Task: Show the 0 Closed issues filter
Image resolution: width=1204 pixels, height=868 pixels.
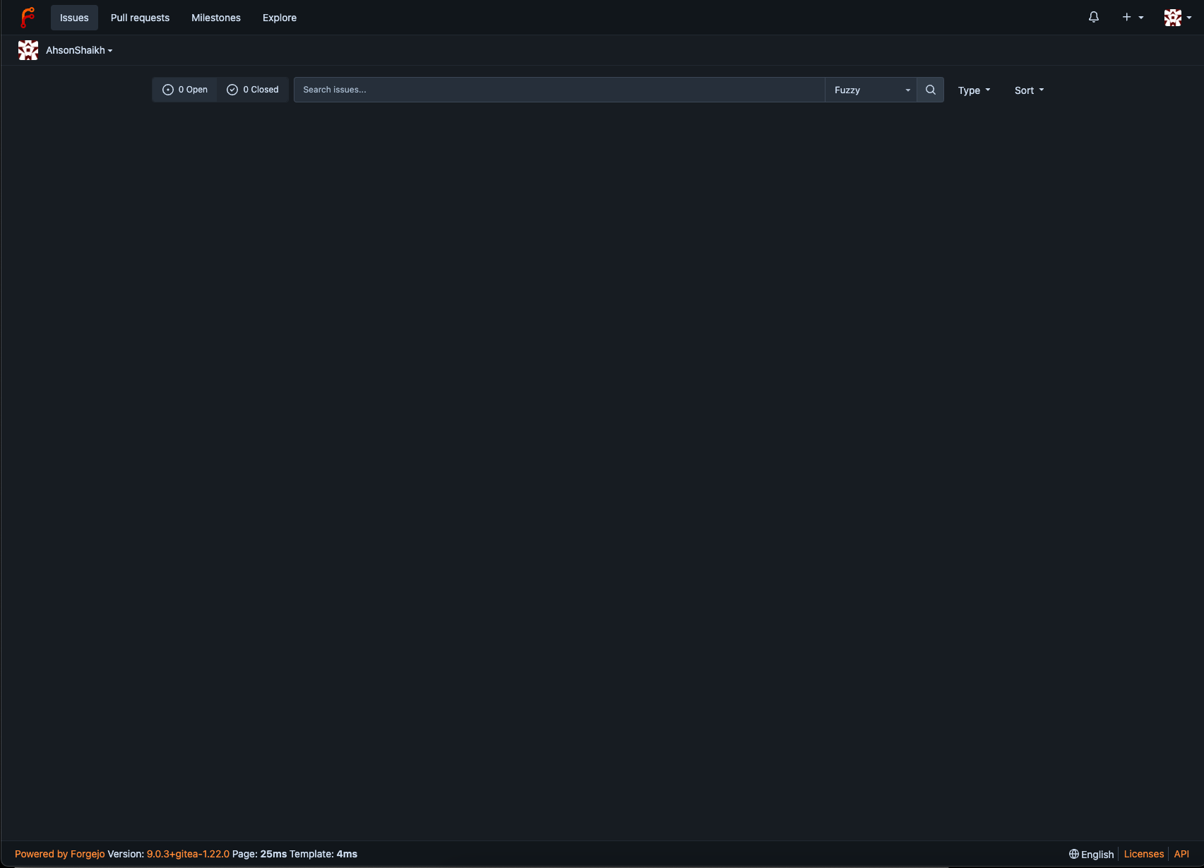Action: [x=253, y=90]
